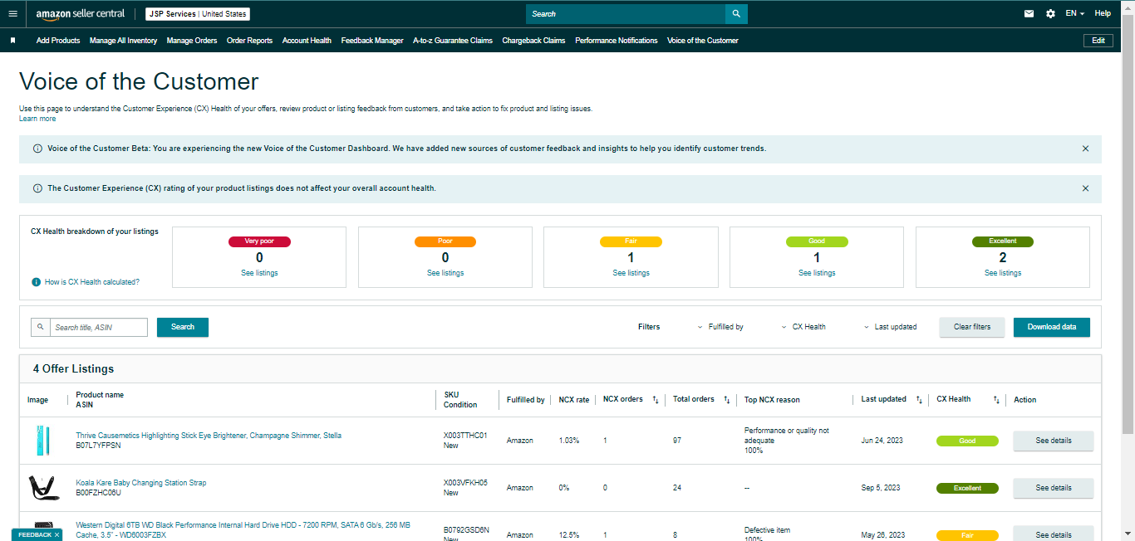
Task: Click the Good CX Health badge for Thrive
Action: pyautogui.click(x=967, y=441)
